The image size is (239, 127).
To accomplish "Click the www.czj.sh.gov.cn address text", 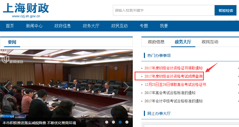I will 26,16.
